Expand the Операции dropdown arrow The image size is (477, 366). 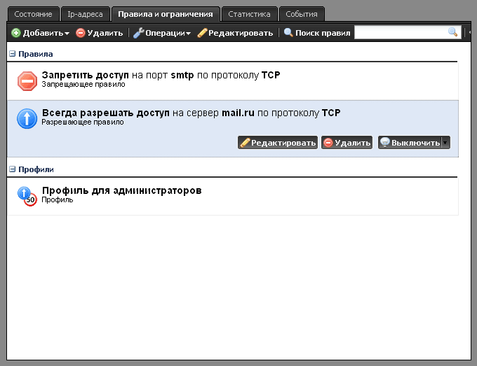tap(188, 33)
